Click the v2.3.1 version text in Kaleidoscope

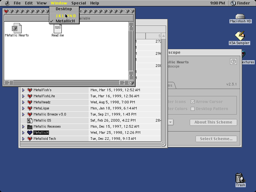[x=231, y=84]
